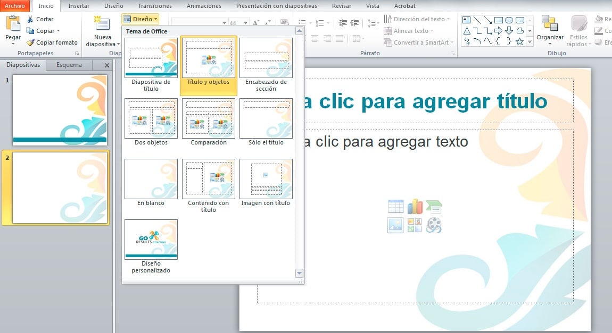
Task: Switch to the Animaciones tab
Action: (x=204, y=6)
